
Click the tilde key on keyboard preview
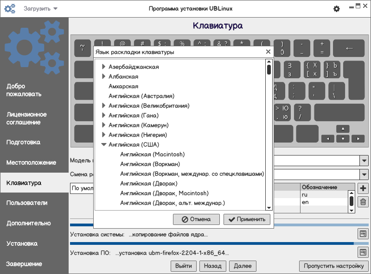83,48
